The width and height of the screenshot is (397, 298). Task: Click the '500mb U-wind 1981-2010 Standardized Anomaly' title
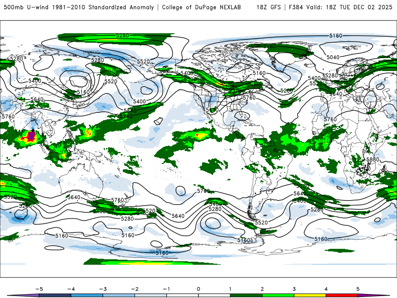pyautogui.click(x=79, y=7)
